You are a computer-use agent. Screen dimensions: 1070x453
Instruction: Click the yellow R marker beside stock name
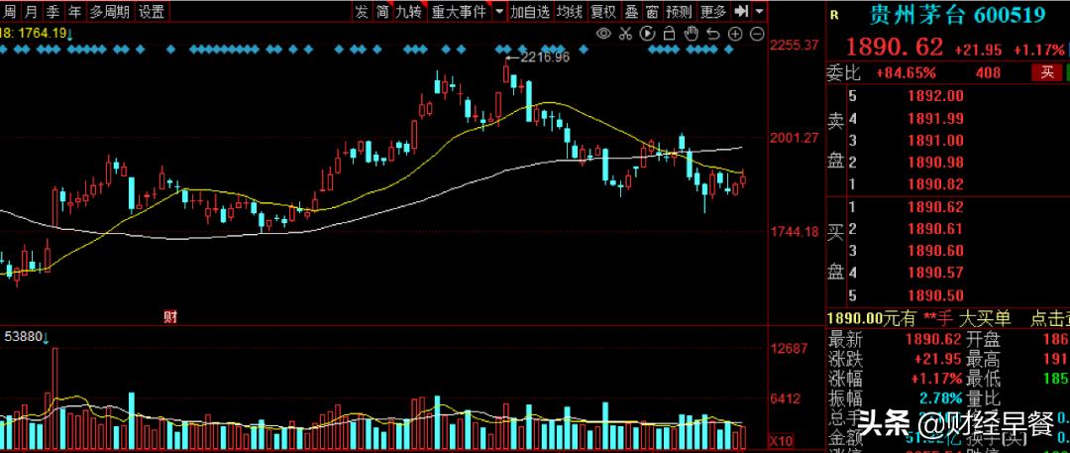[833, 14]
